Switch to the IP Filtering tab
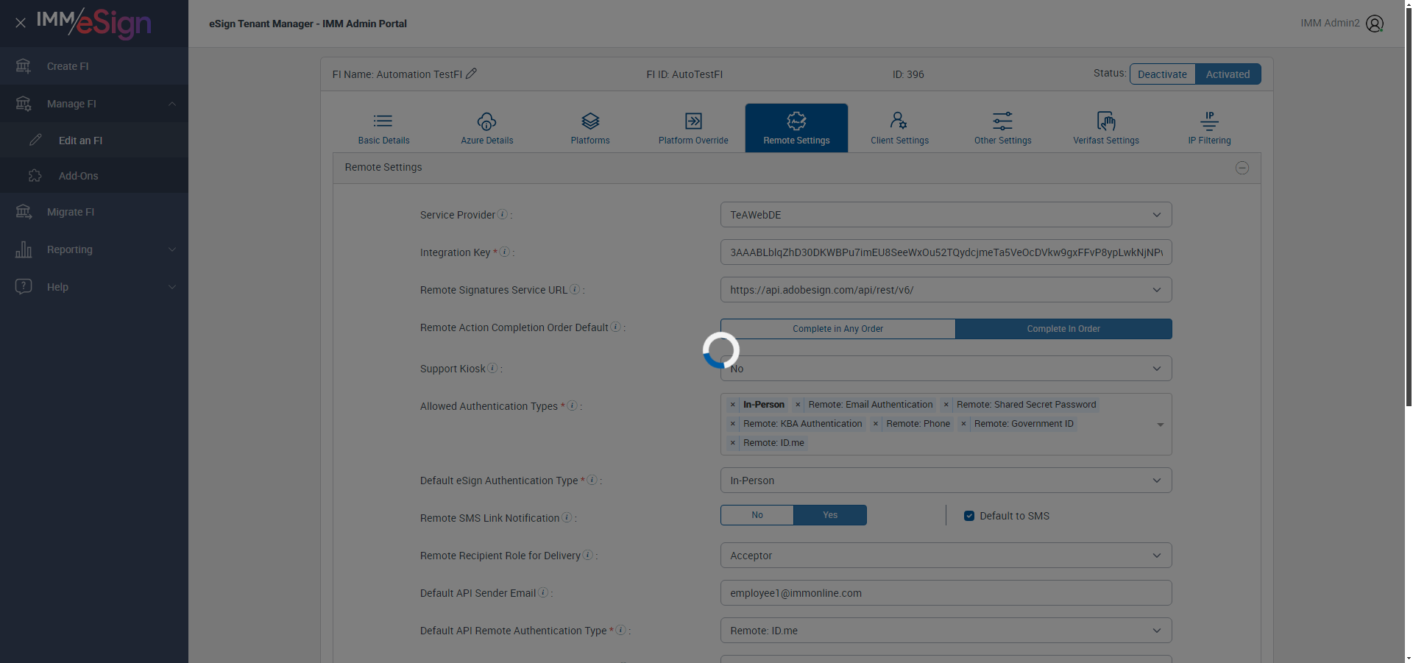1413x663 pixels. point(1209,128)
